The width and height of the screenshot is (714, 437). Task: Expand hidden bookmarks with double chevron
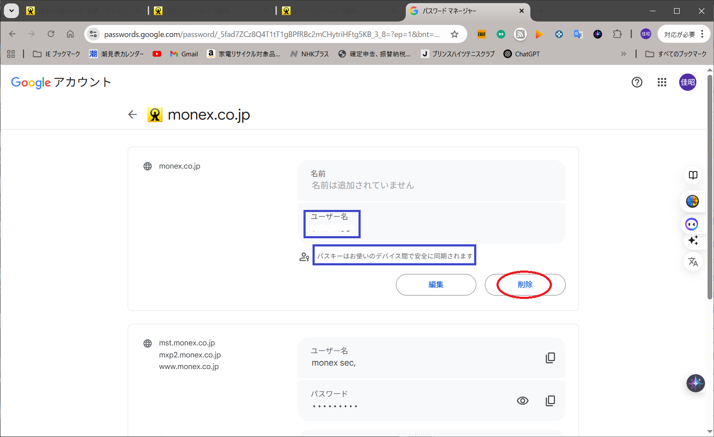click(x=623, y=54)
